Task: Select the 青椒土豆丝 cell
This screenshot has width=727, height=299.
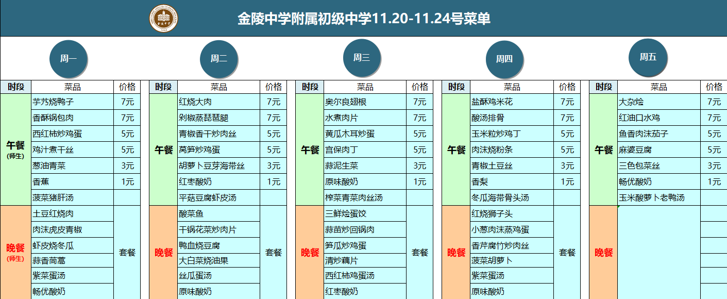Action: point(512,166)
